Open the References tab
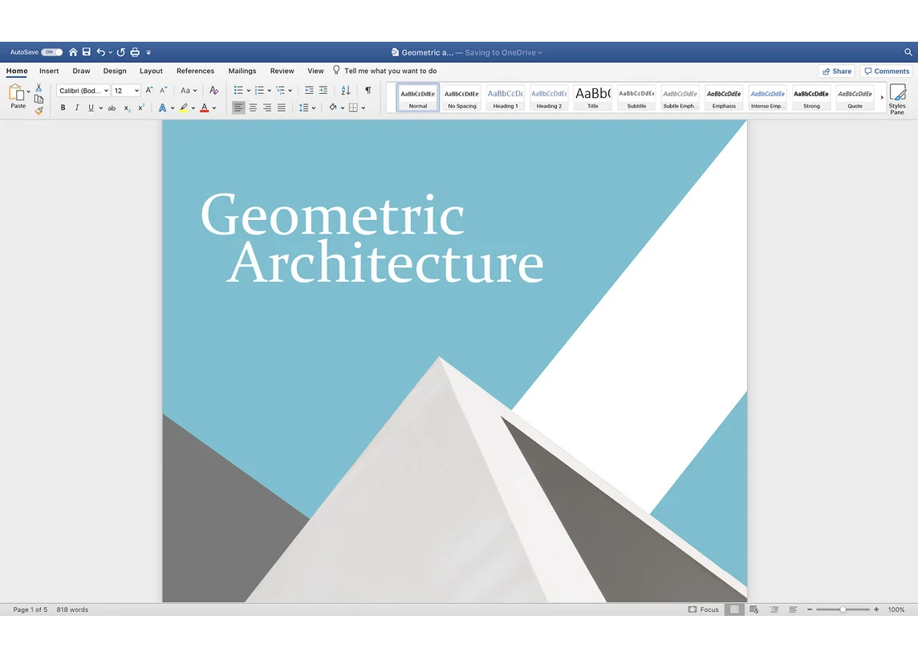The height and width of the screenshot is (652, 918). click(x=196, y=71)
